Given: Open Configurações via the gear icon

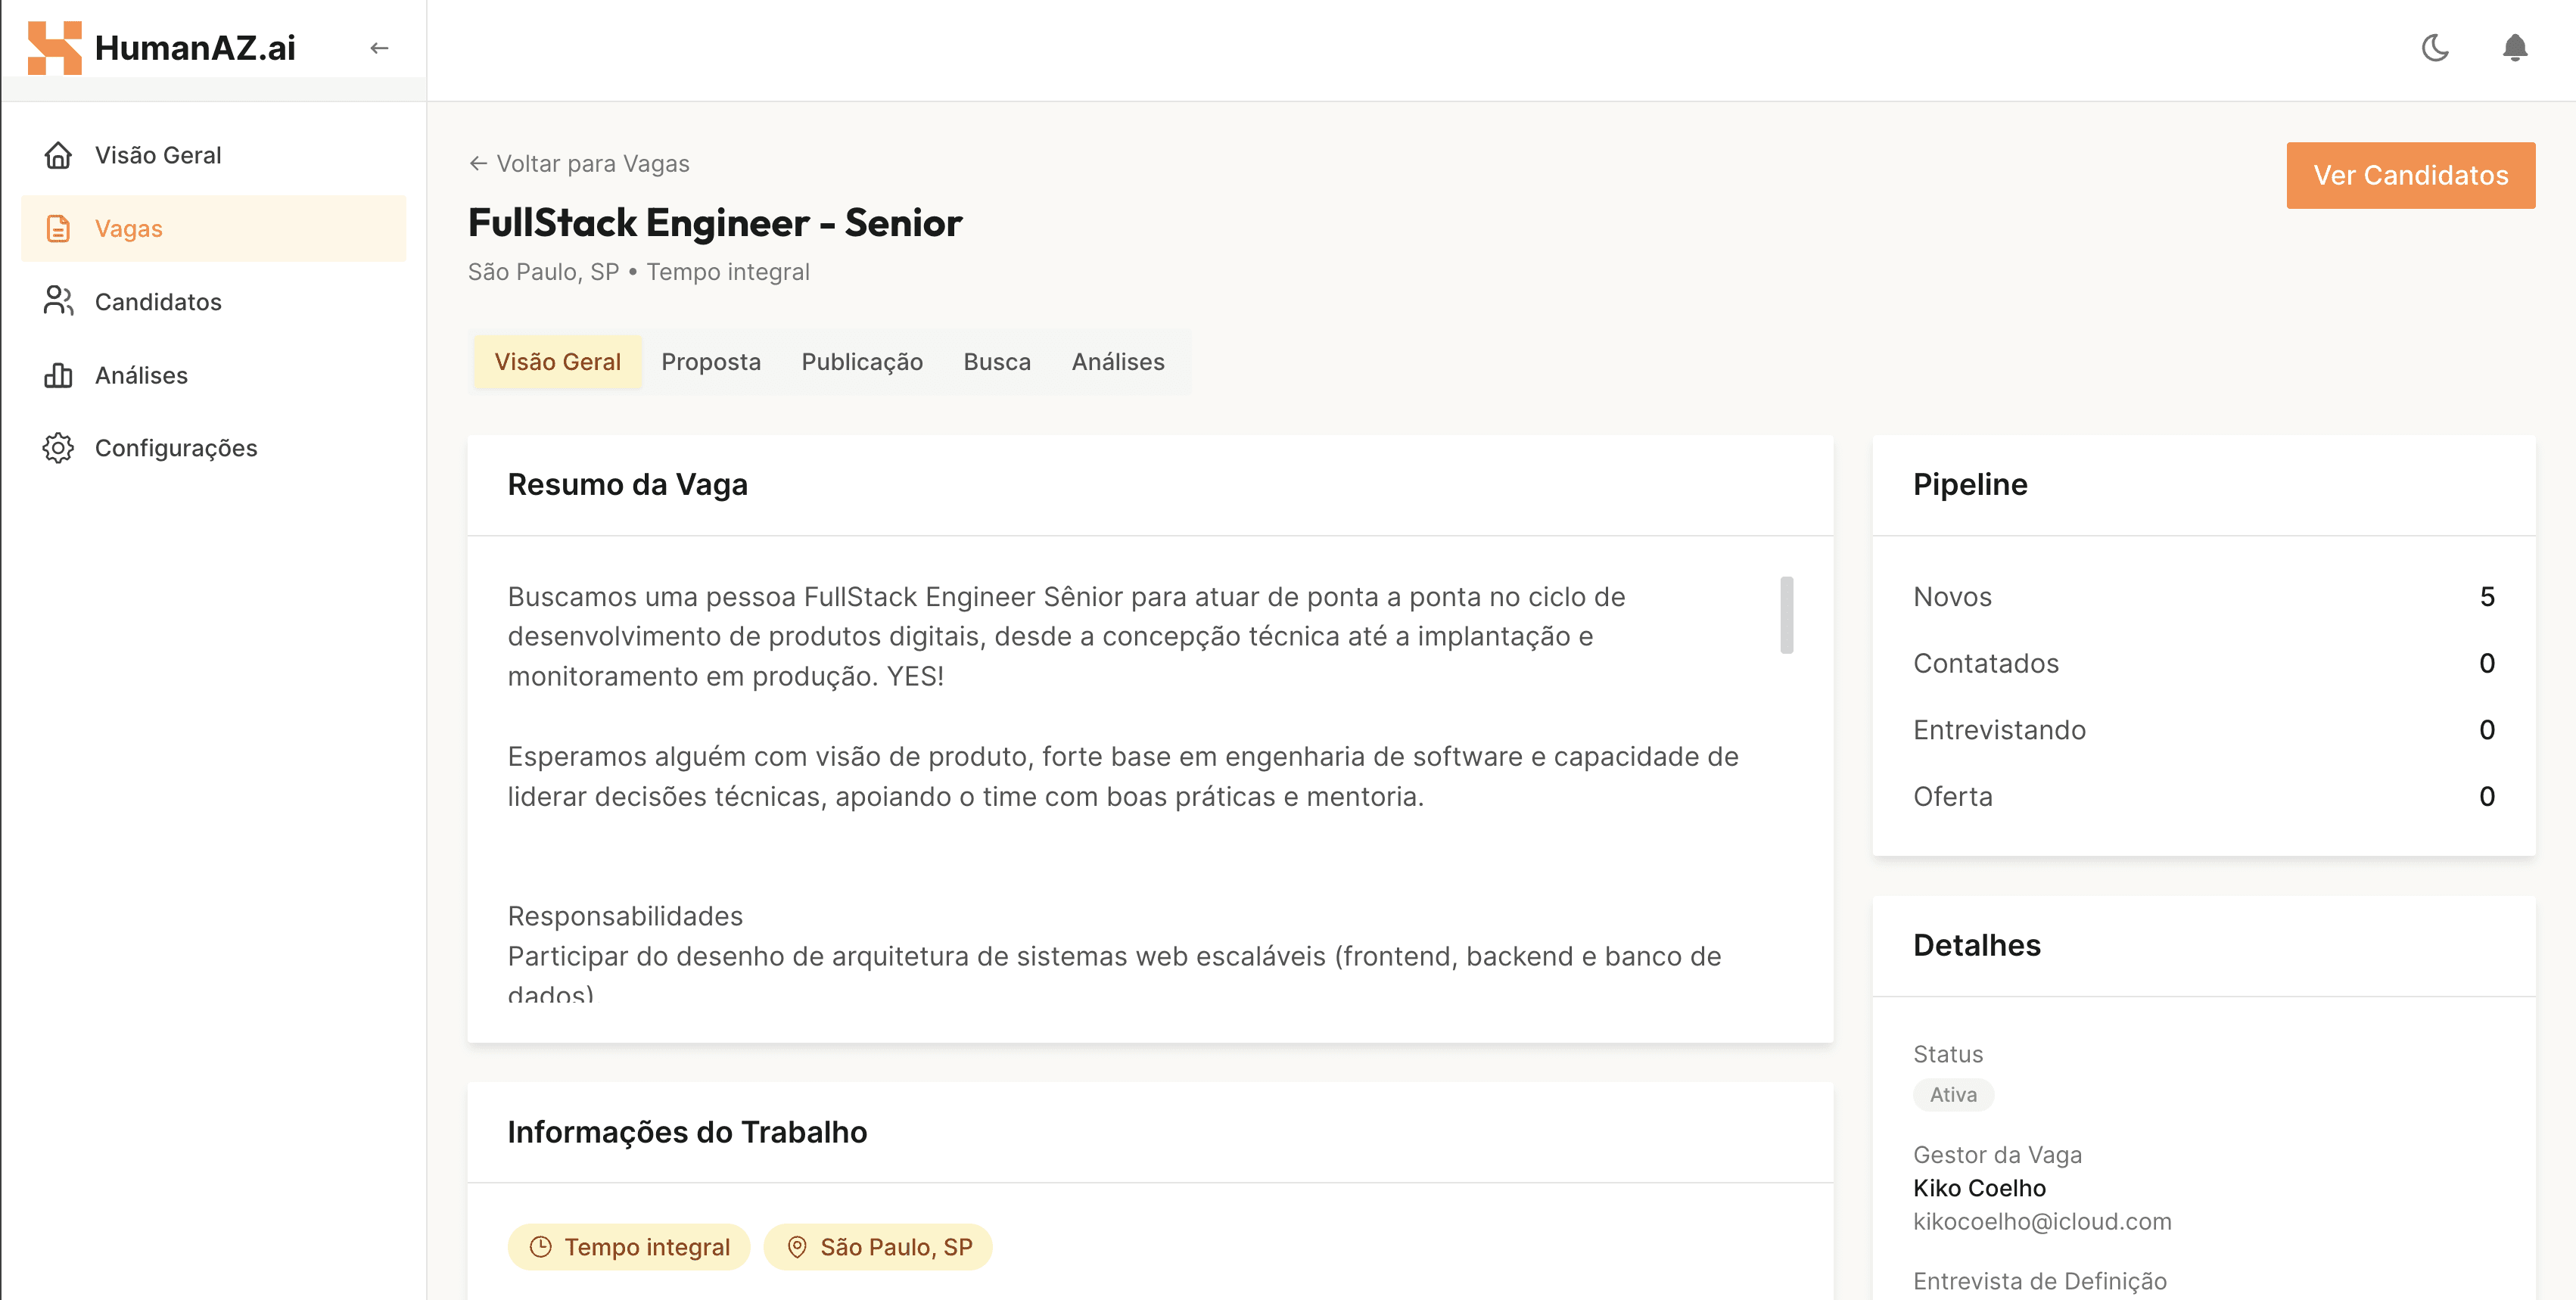Looking at the screenshot, I should click(58, 448).
